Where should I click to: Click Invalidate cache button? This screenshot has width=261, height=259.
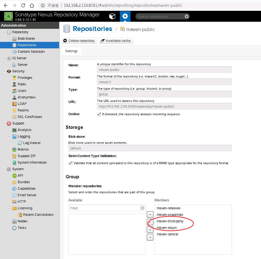coord(116,41)
